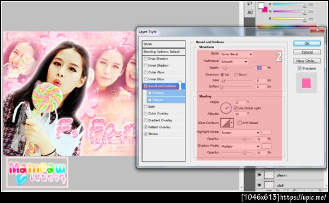
Task: Hide the upper visible layer via its eye icon
Action: [x=259, y=175]
